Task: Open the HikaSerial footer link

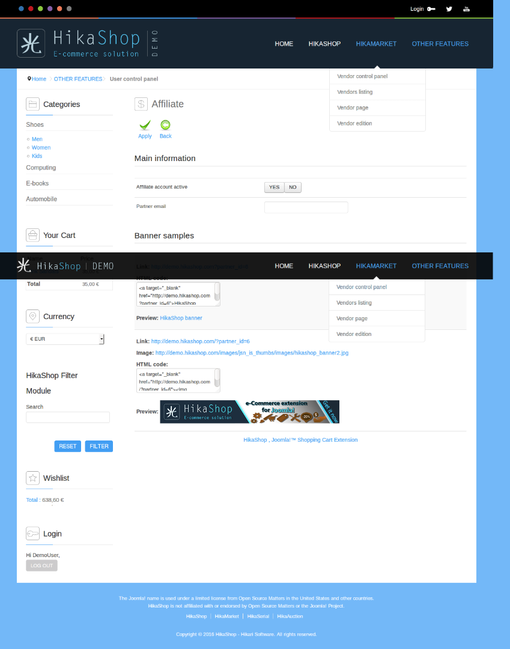Action: point(258,617)
